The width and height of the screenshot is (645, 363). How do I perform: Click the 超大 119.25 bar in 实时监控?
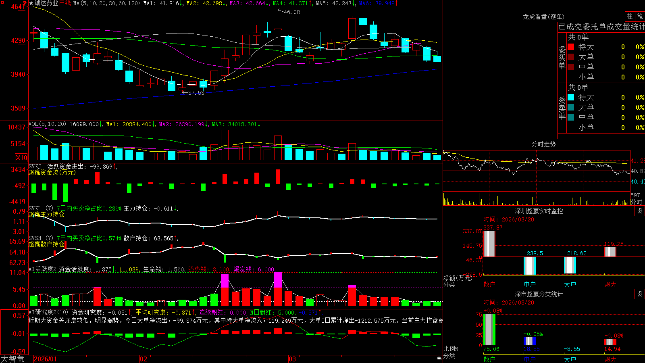tap(610, 252)
